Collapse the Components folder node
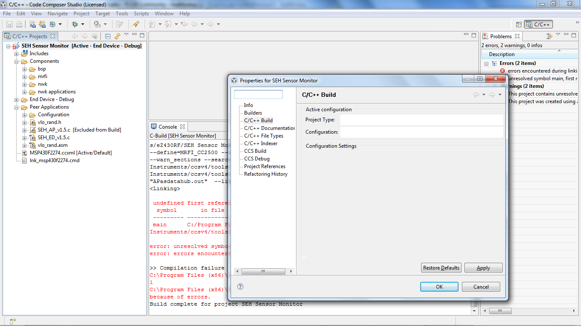This screenshot has width=581, height=326. click(17, 61)
